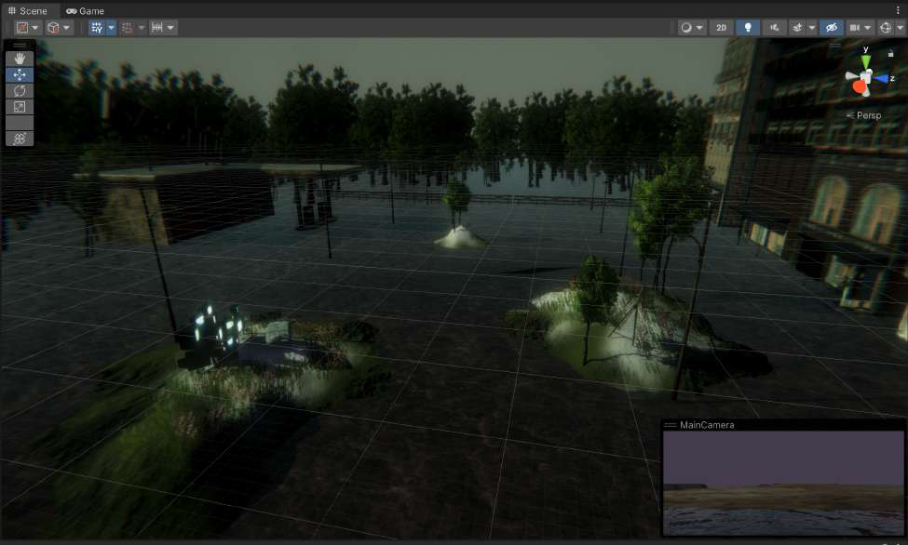Click the blue Z axis cone on gizmo

[x=881, y=78]
